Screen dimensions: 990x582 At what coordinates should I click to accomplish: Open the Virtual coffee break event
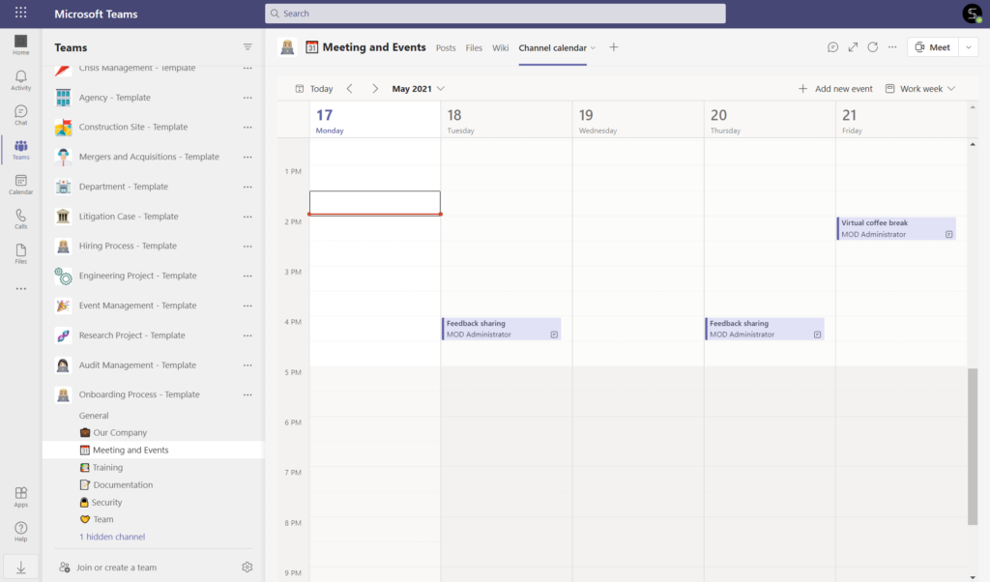click(896, 228)
